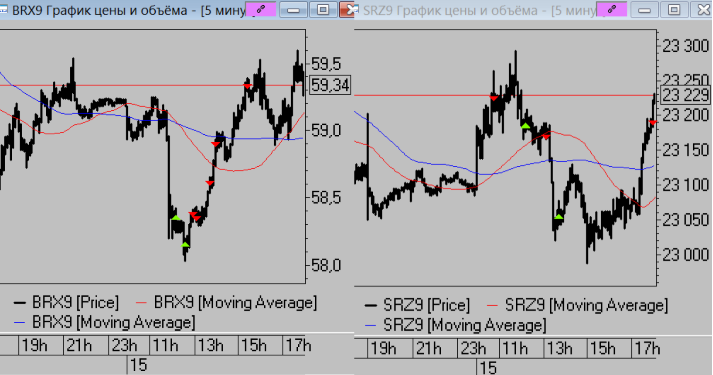Click the blue BRX9 [Moving Average] legend entry
Viewport: 713px width, 375px height.
(105, 323)
